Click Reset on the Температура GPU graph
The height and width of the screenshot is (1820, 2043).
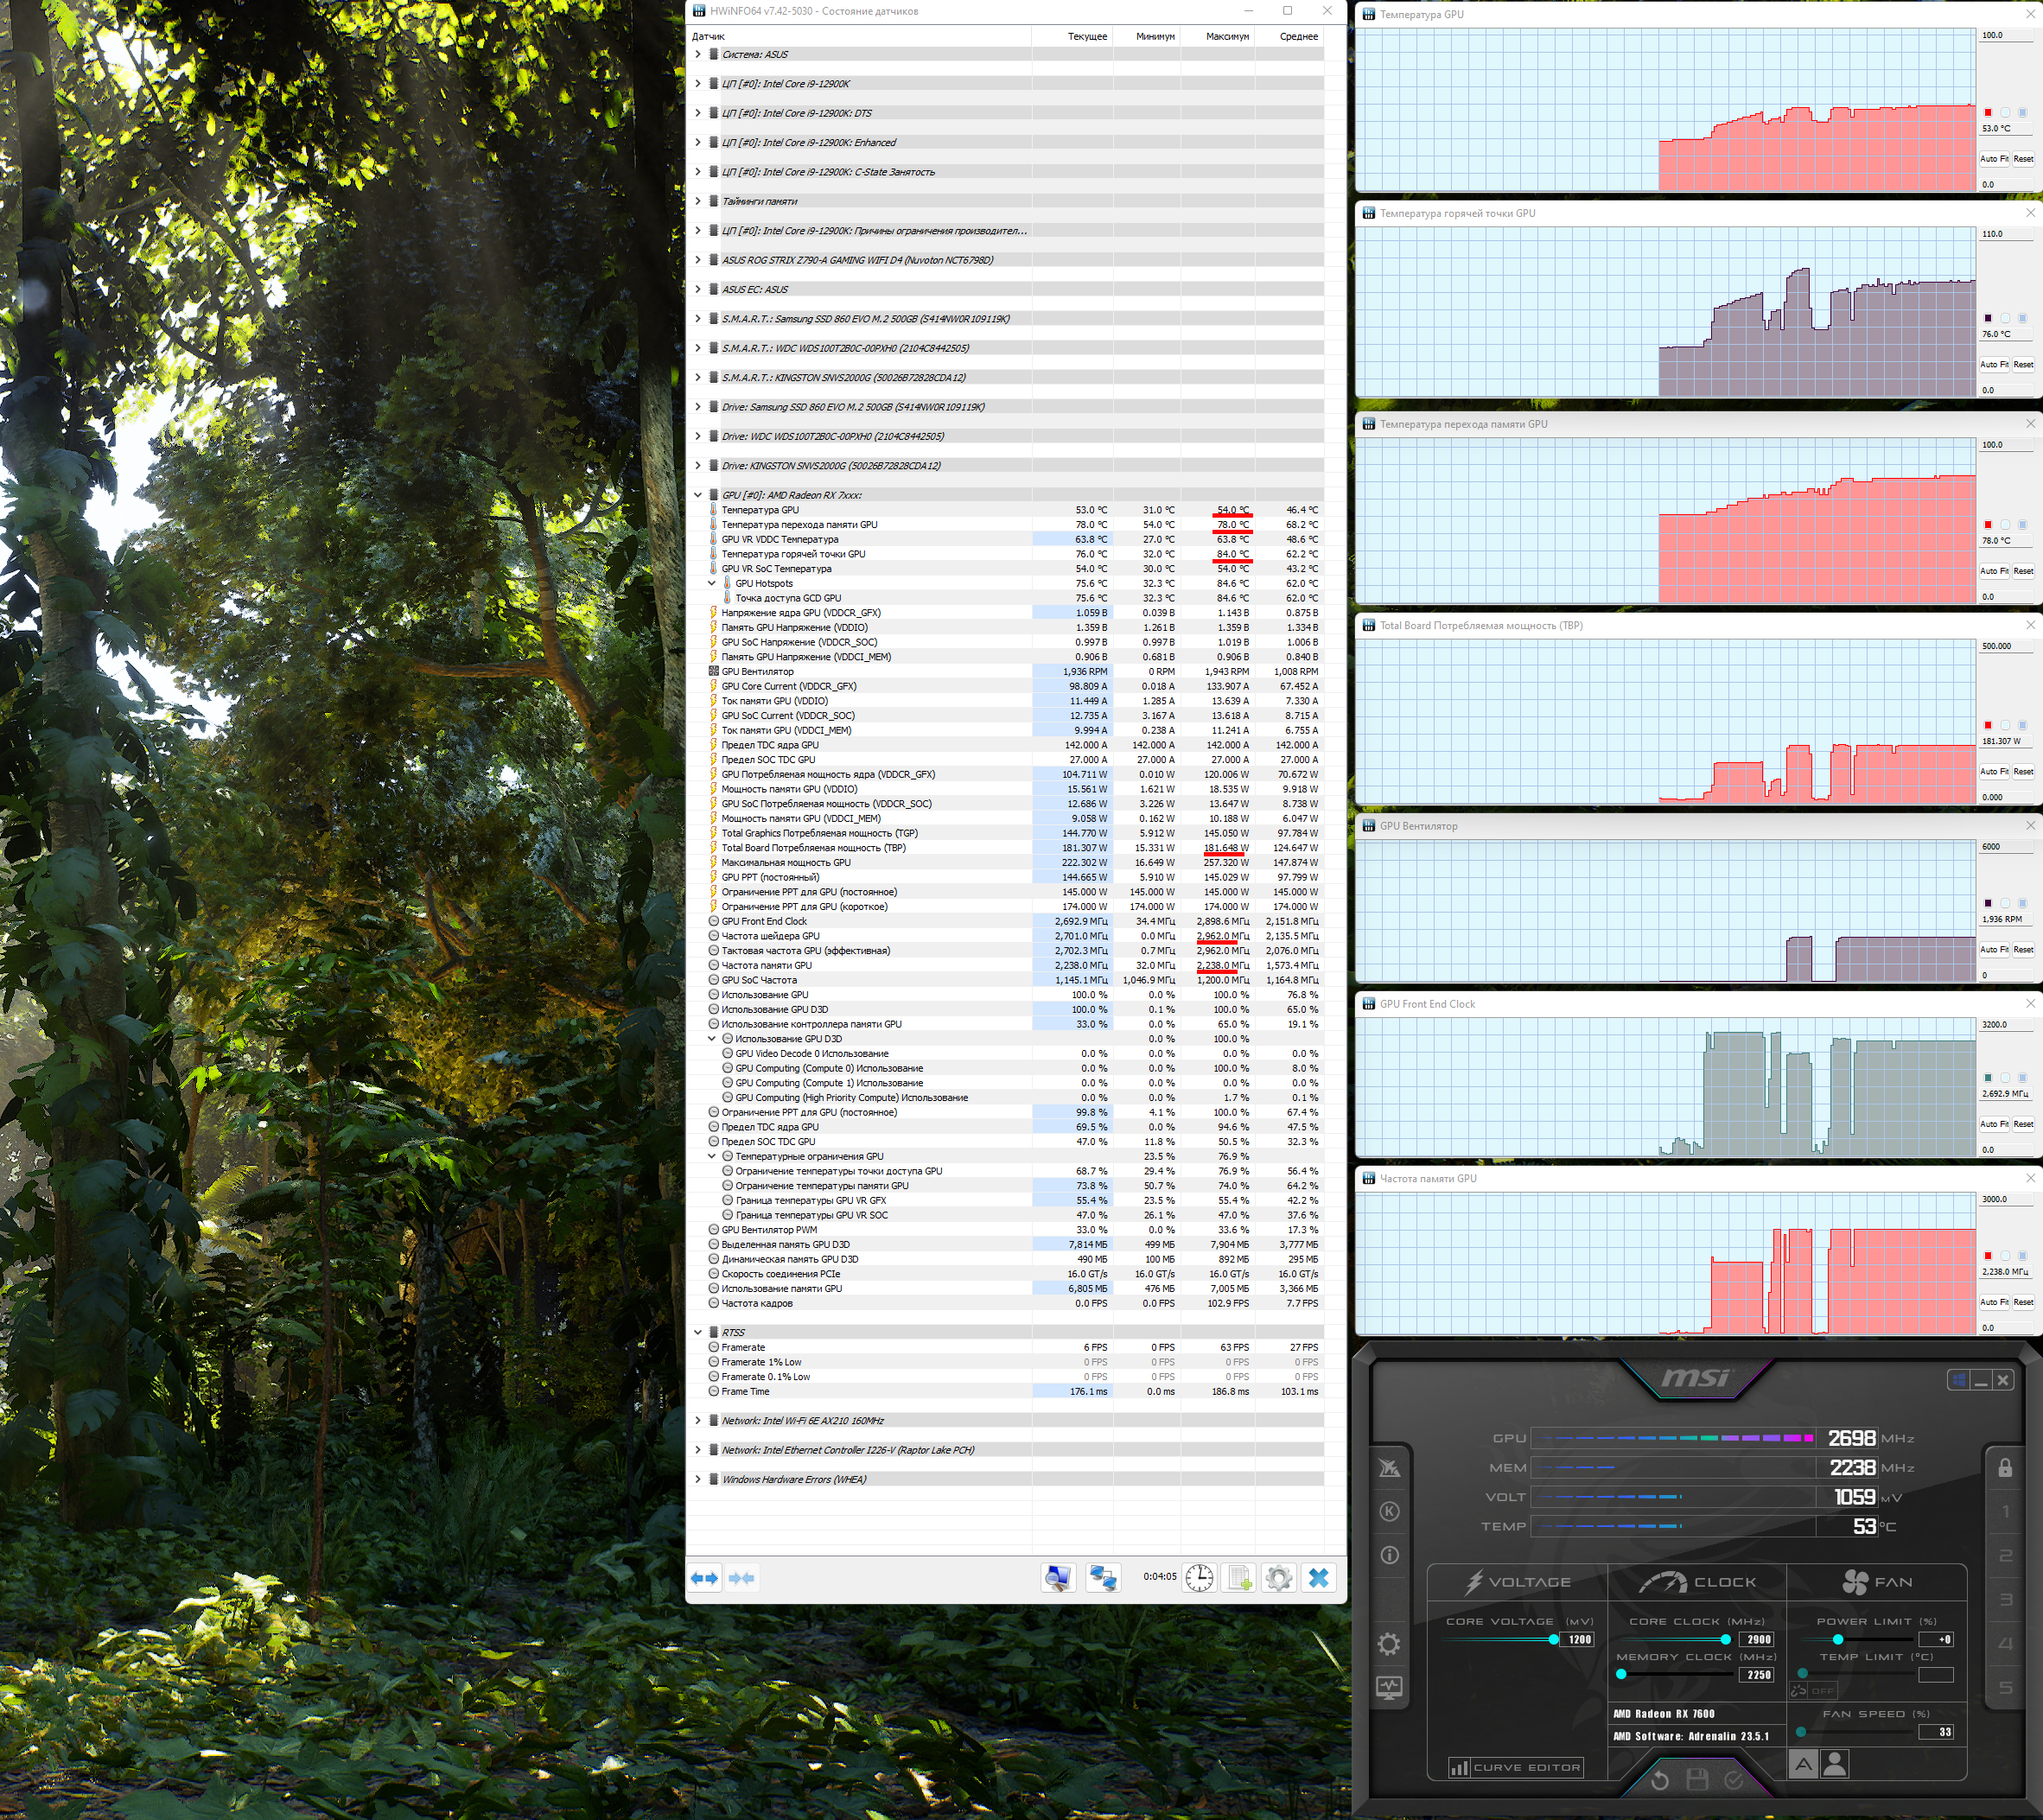click(2023, 159)
